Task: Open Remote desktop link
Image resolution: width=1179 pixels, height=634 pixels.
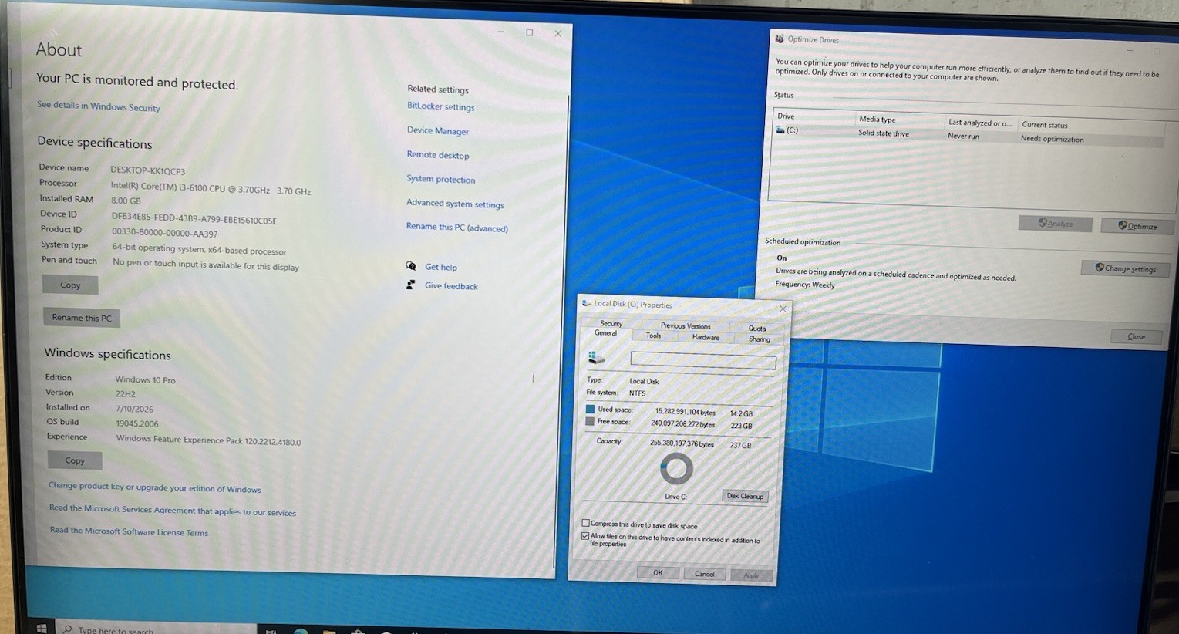Action: tap(438, 154)
